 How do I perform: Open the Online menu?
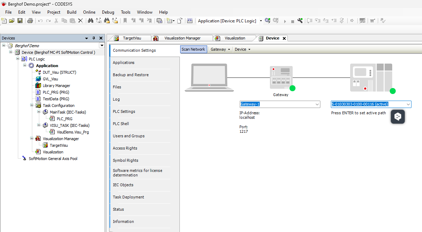click(89, 12)
